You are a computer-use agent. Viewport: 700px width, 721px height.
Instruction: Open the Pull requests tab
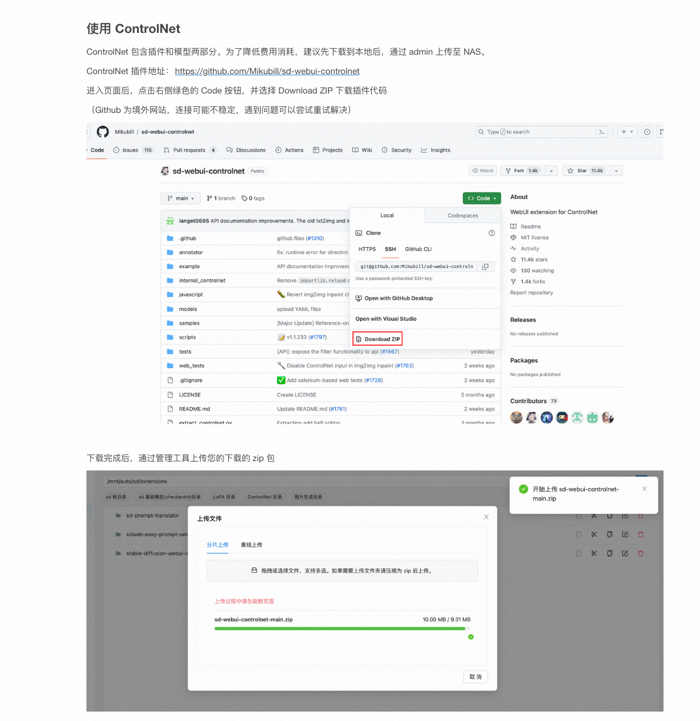(x=190, y=150)
